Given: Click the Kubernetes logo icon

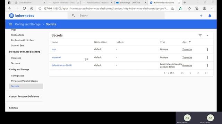Looking at the screenshot, I should pyautogui.click(x=11, y=15).
